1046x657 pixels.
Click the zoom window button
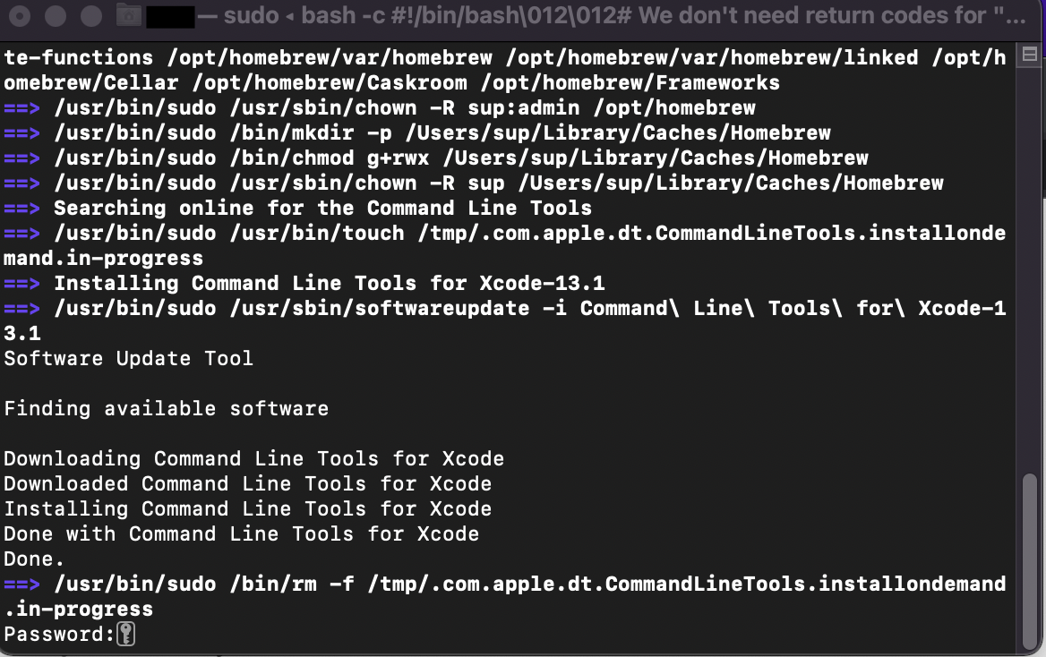point(91,16)
